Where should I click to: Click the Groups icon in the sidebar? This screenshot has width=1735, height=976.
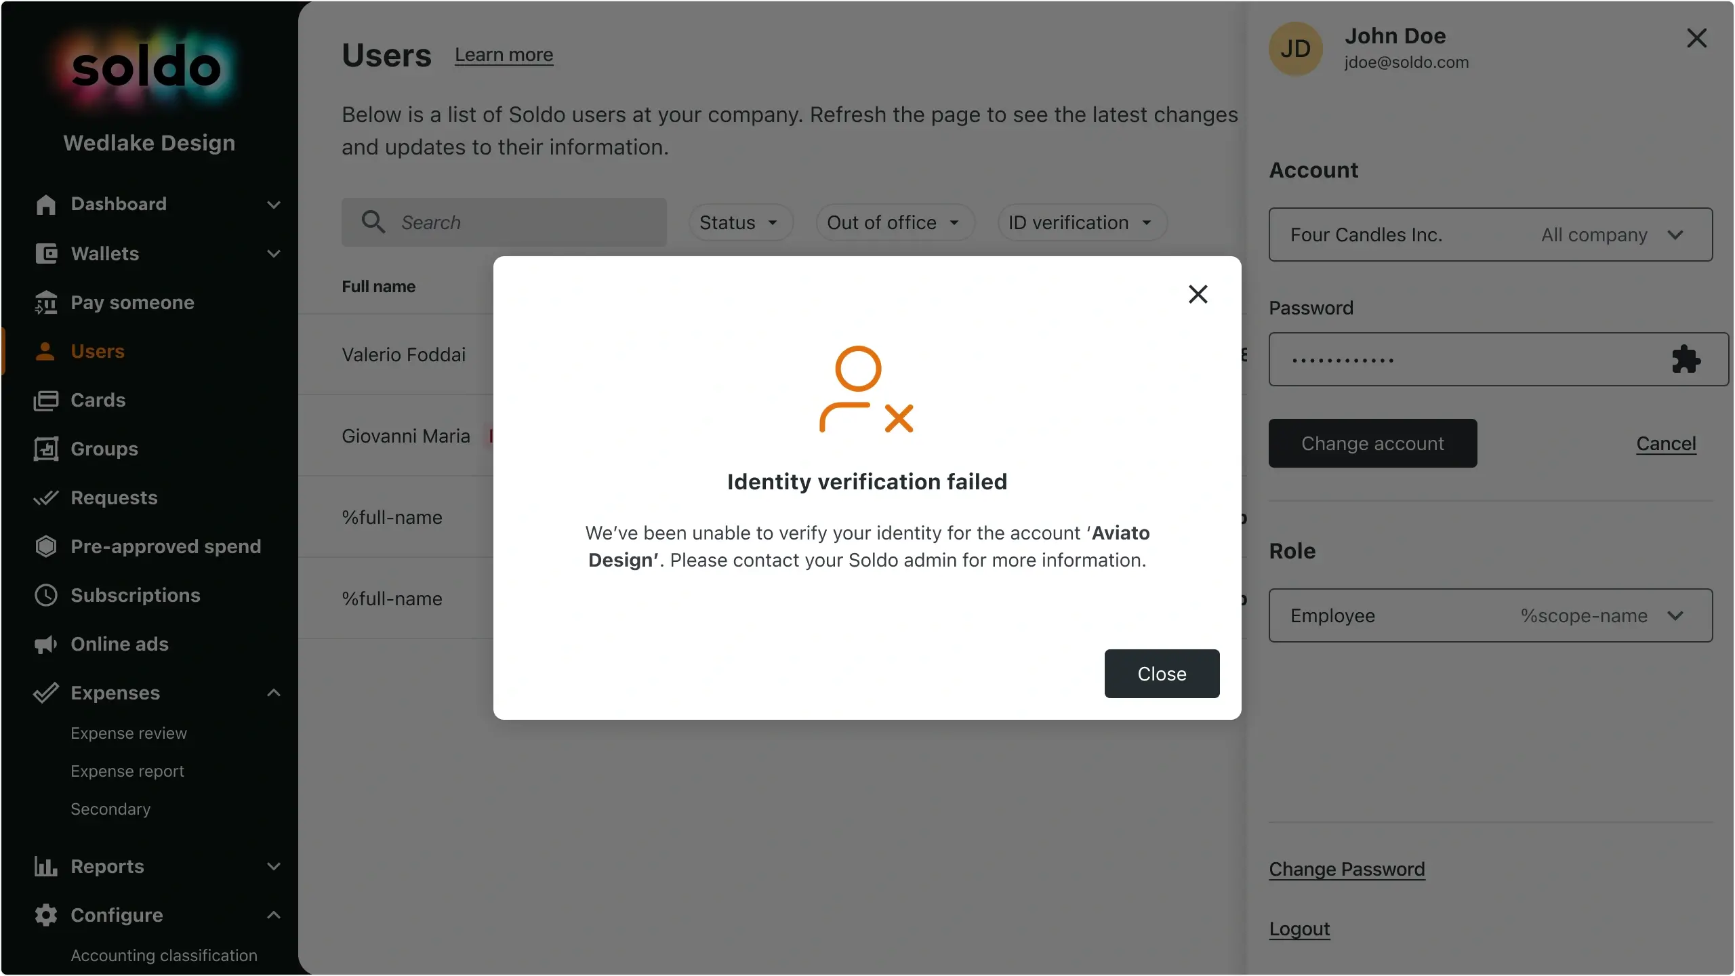pos(45,449)
